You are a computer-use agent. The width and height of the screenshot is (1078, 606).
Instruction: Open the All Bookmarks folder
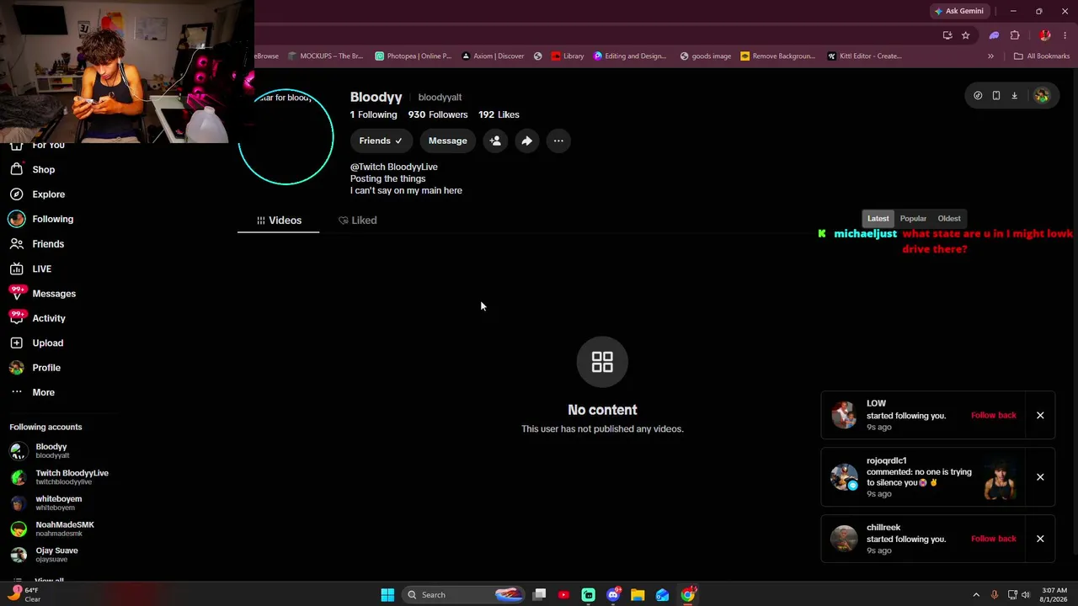[x=1042, y=56]
